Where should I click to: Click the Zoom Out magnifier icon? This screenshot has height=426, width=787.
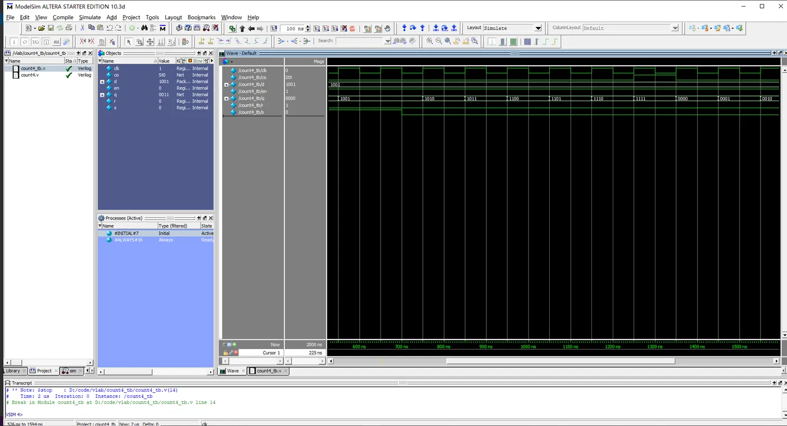(x=438, y=41)
